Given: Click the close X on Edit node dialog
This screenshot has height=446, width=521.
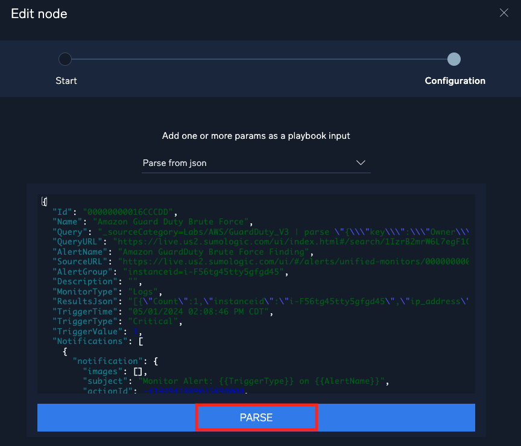Looking at the screenshot, I should point(504,13).
